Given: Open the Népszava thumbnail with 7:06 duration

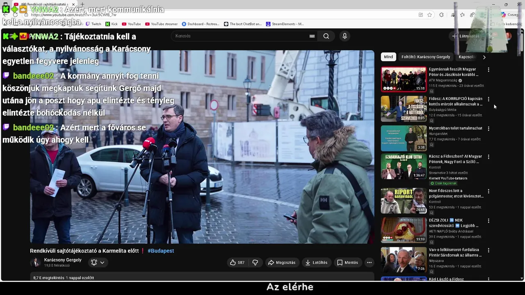Looking at the screenshot, I should [404, 260].
